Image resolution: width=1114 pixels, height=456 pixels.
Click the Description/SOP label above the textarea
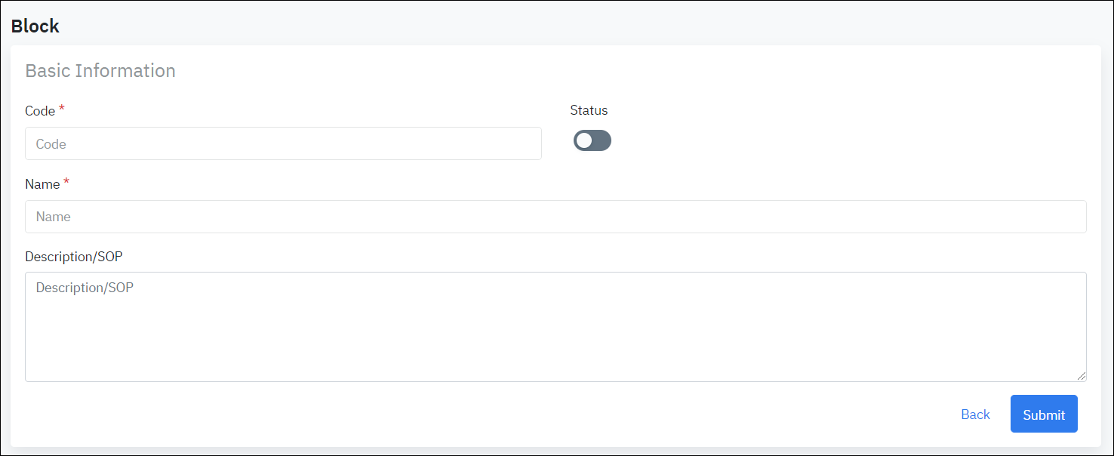[x=74, y=257]
